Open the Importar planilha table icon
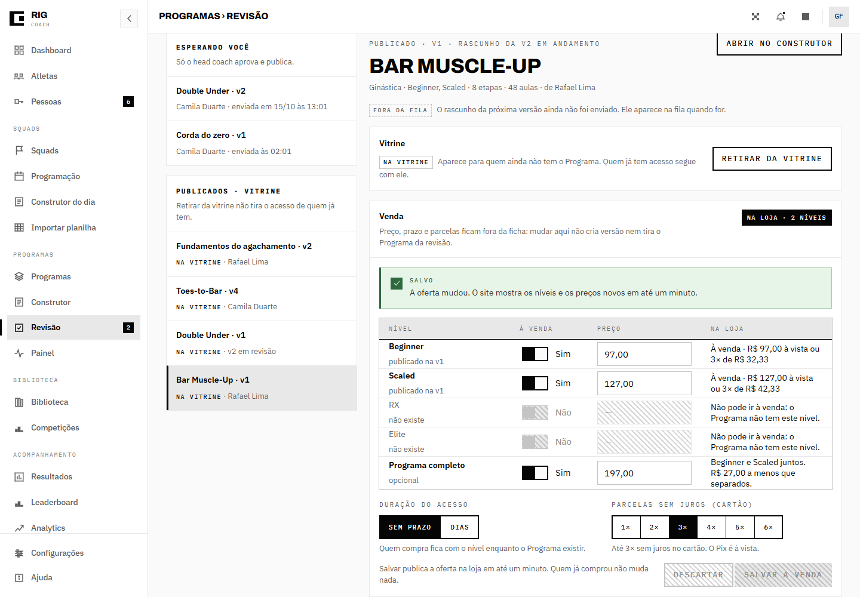860x597 pixels. point(19,227)
